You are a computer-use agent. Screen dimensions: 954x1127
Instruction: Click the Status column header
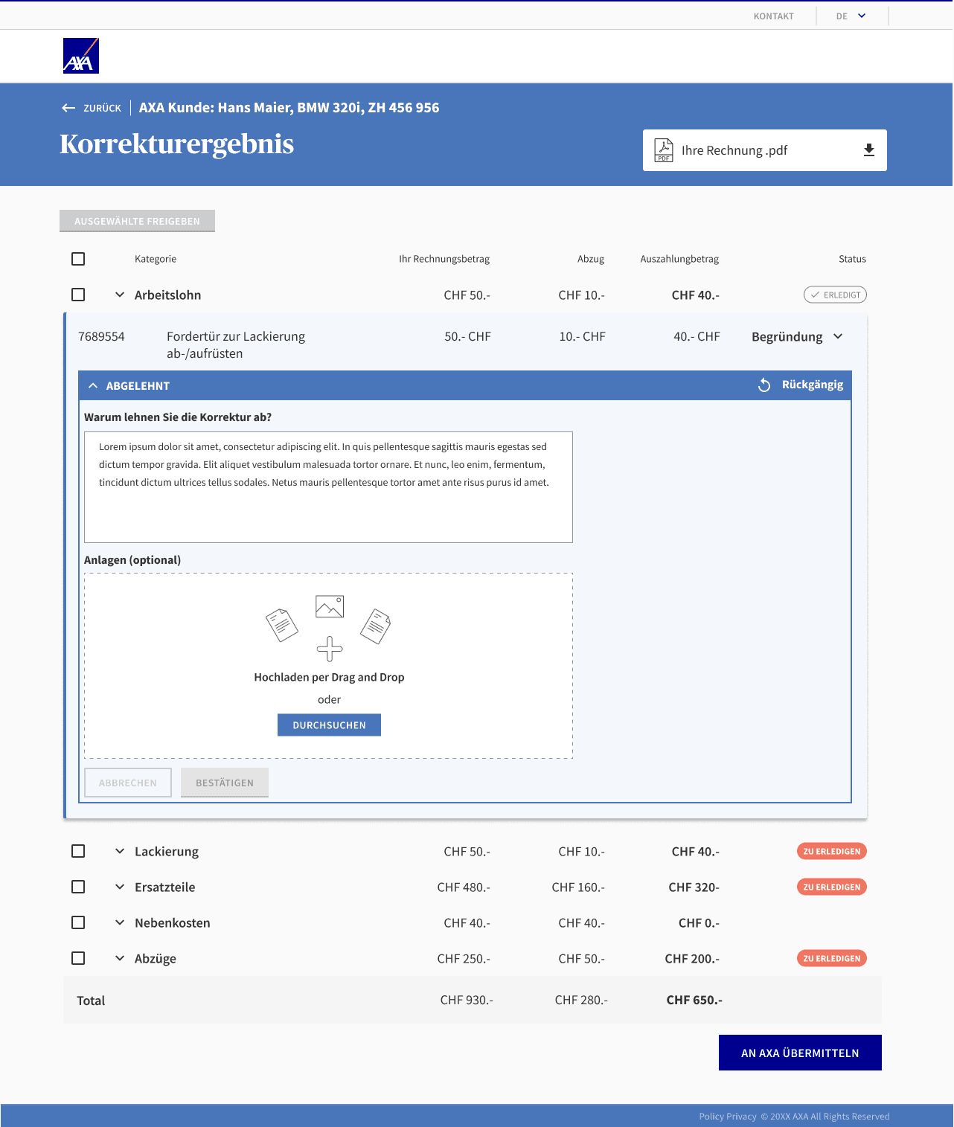[852, 259]
